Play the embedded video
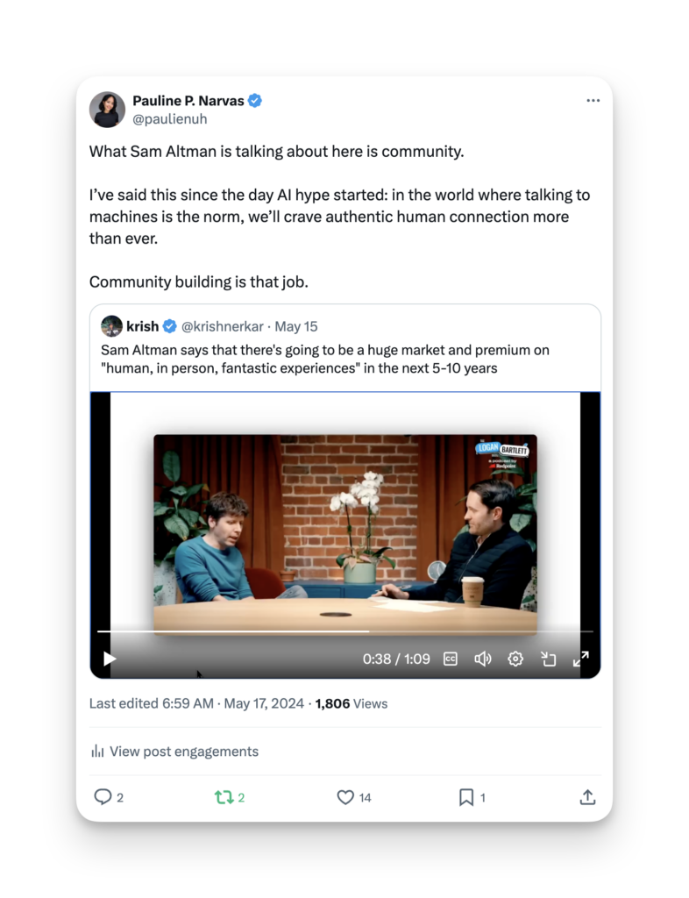Screen dimensions: 689x898 110,659
